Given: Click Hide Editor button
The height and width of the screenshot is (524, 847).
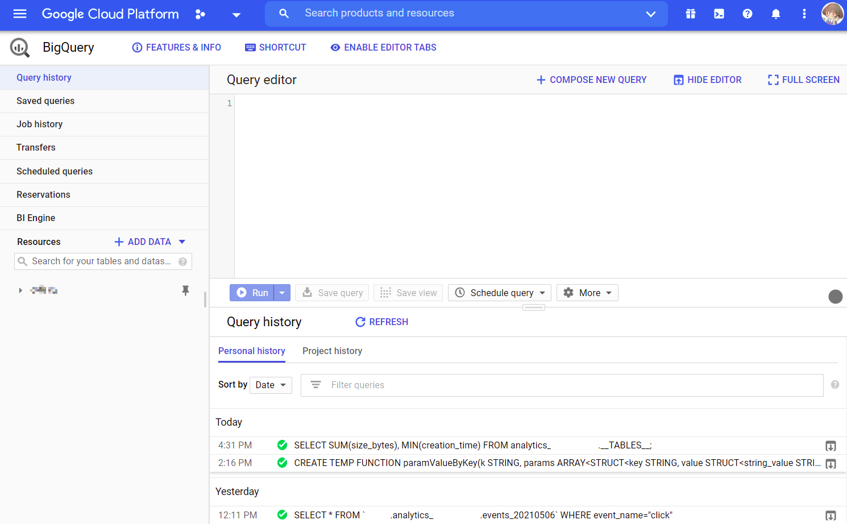Looking at the screenshot, I should 708,80.
